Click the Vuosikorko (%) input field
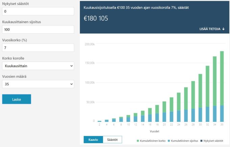 [x=38, y=47]
